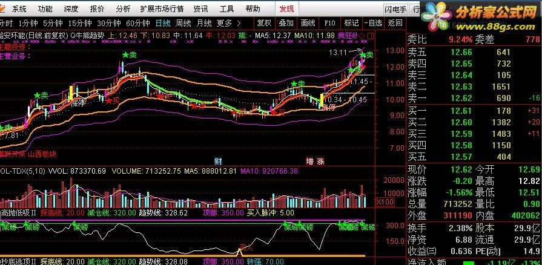This screenshot has width=542, height=265.
Task: Click the 现价 12.62 value
Action: click(x=461, y=169)
